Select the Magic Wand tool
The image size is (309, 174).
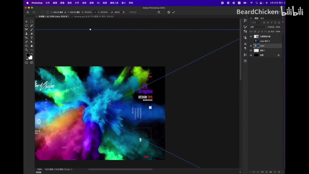pyautogui.click(x=32, y=26)
